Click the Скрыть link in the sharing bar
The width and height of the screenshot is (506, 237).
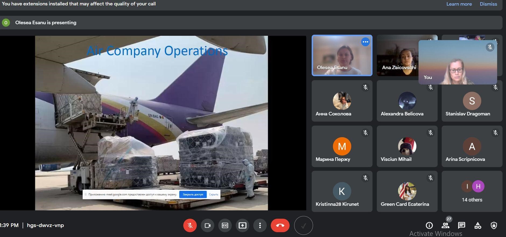pos(213,194)
